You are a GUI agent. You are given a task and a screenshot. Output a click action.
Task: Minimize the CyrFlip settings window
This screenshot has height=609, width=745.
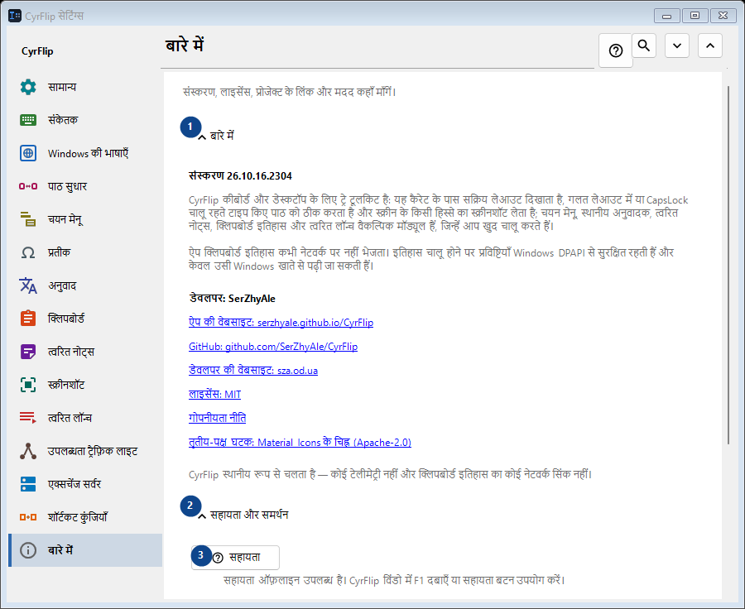click(666, 16)
